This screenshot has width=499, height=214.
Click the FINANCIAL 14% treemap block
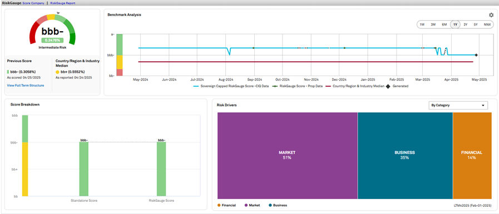tap(472, 156)
